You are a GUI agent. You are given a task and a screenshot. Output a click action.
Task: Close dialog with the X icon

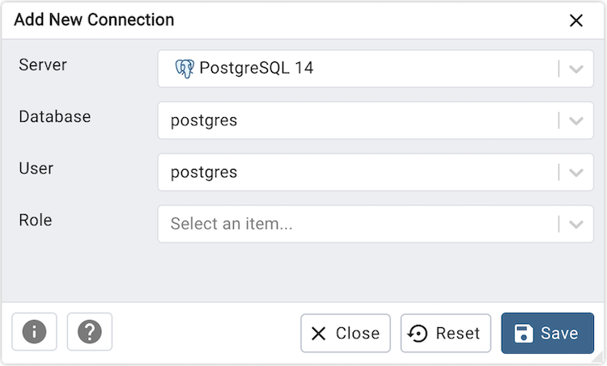pyautogui.click(x=576, y=20)
